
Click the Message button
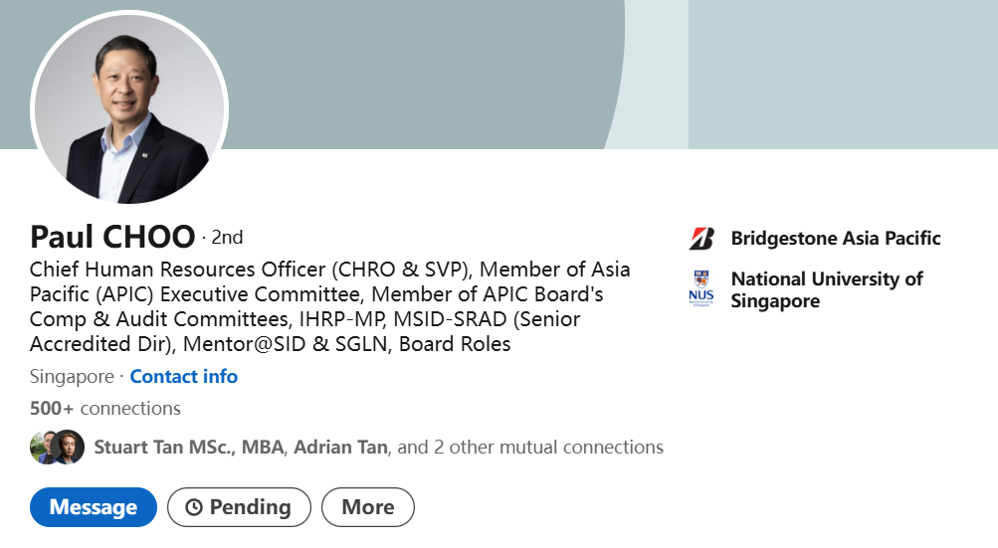pyautogui.click(x=94, y=507)
